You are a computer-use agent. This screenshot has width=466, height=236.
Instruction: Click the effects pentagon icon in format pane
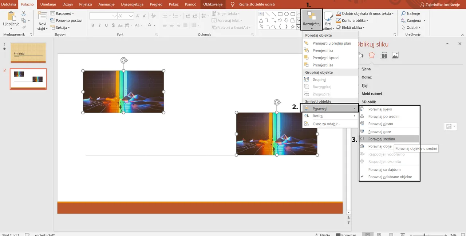click(x=371, y=55)
